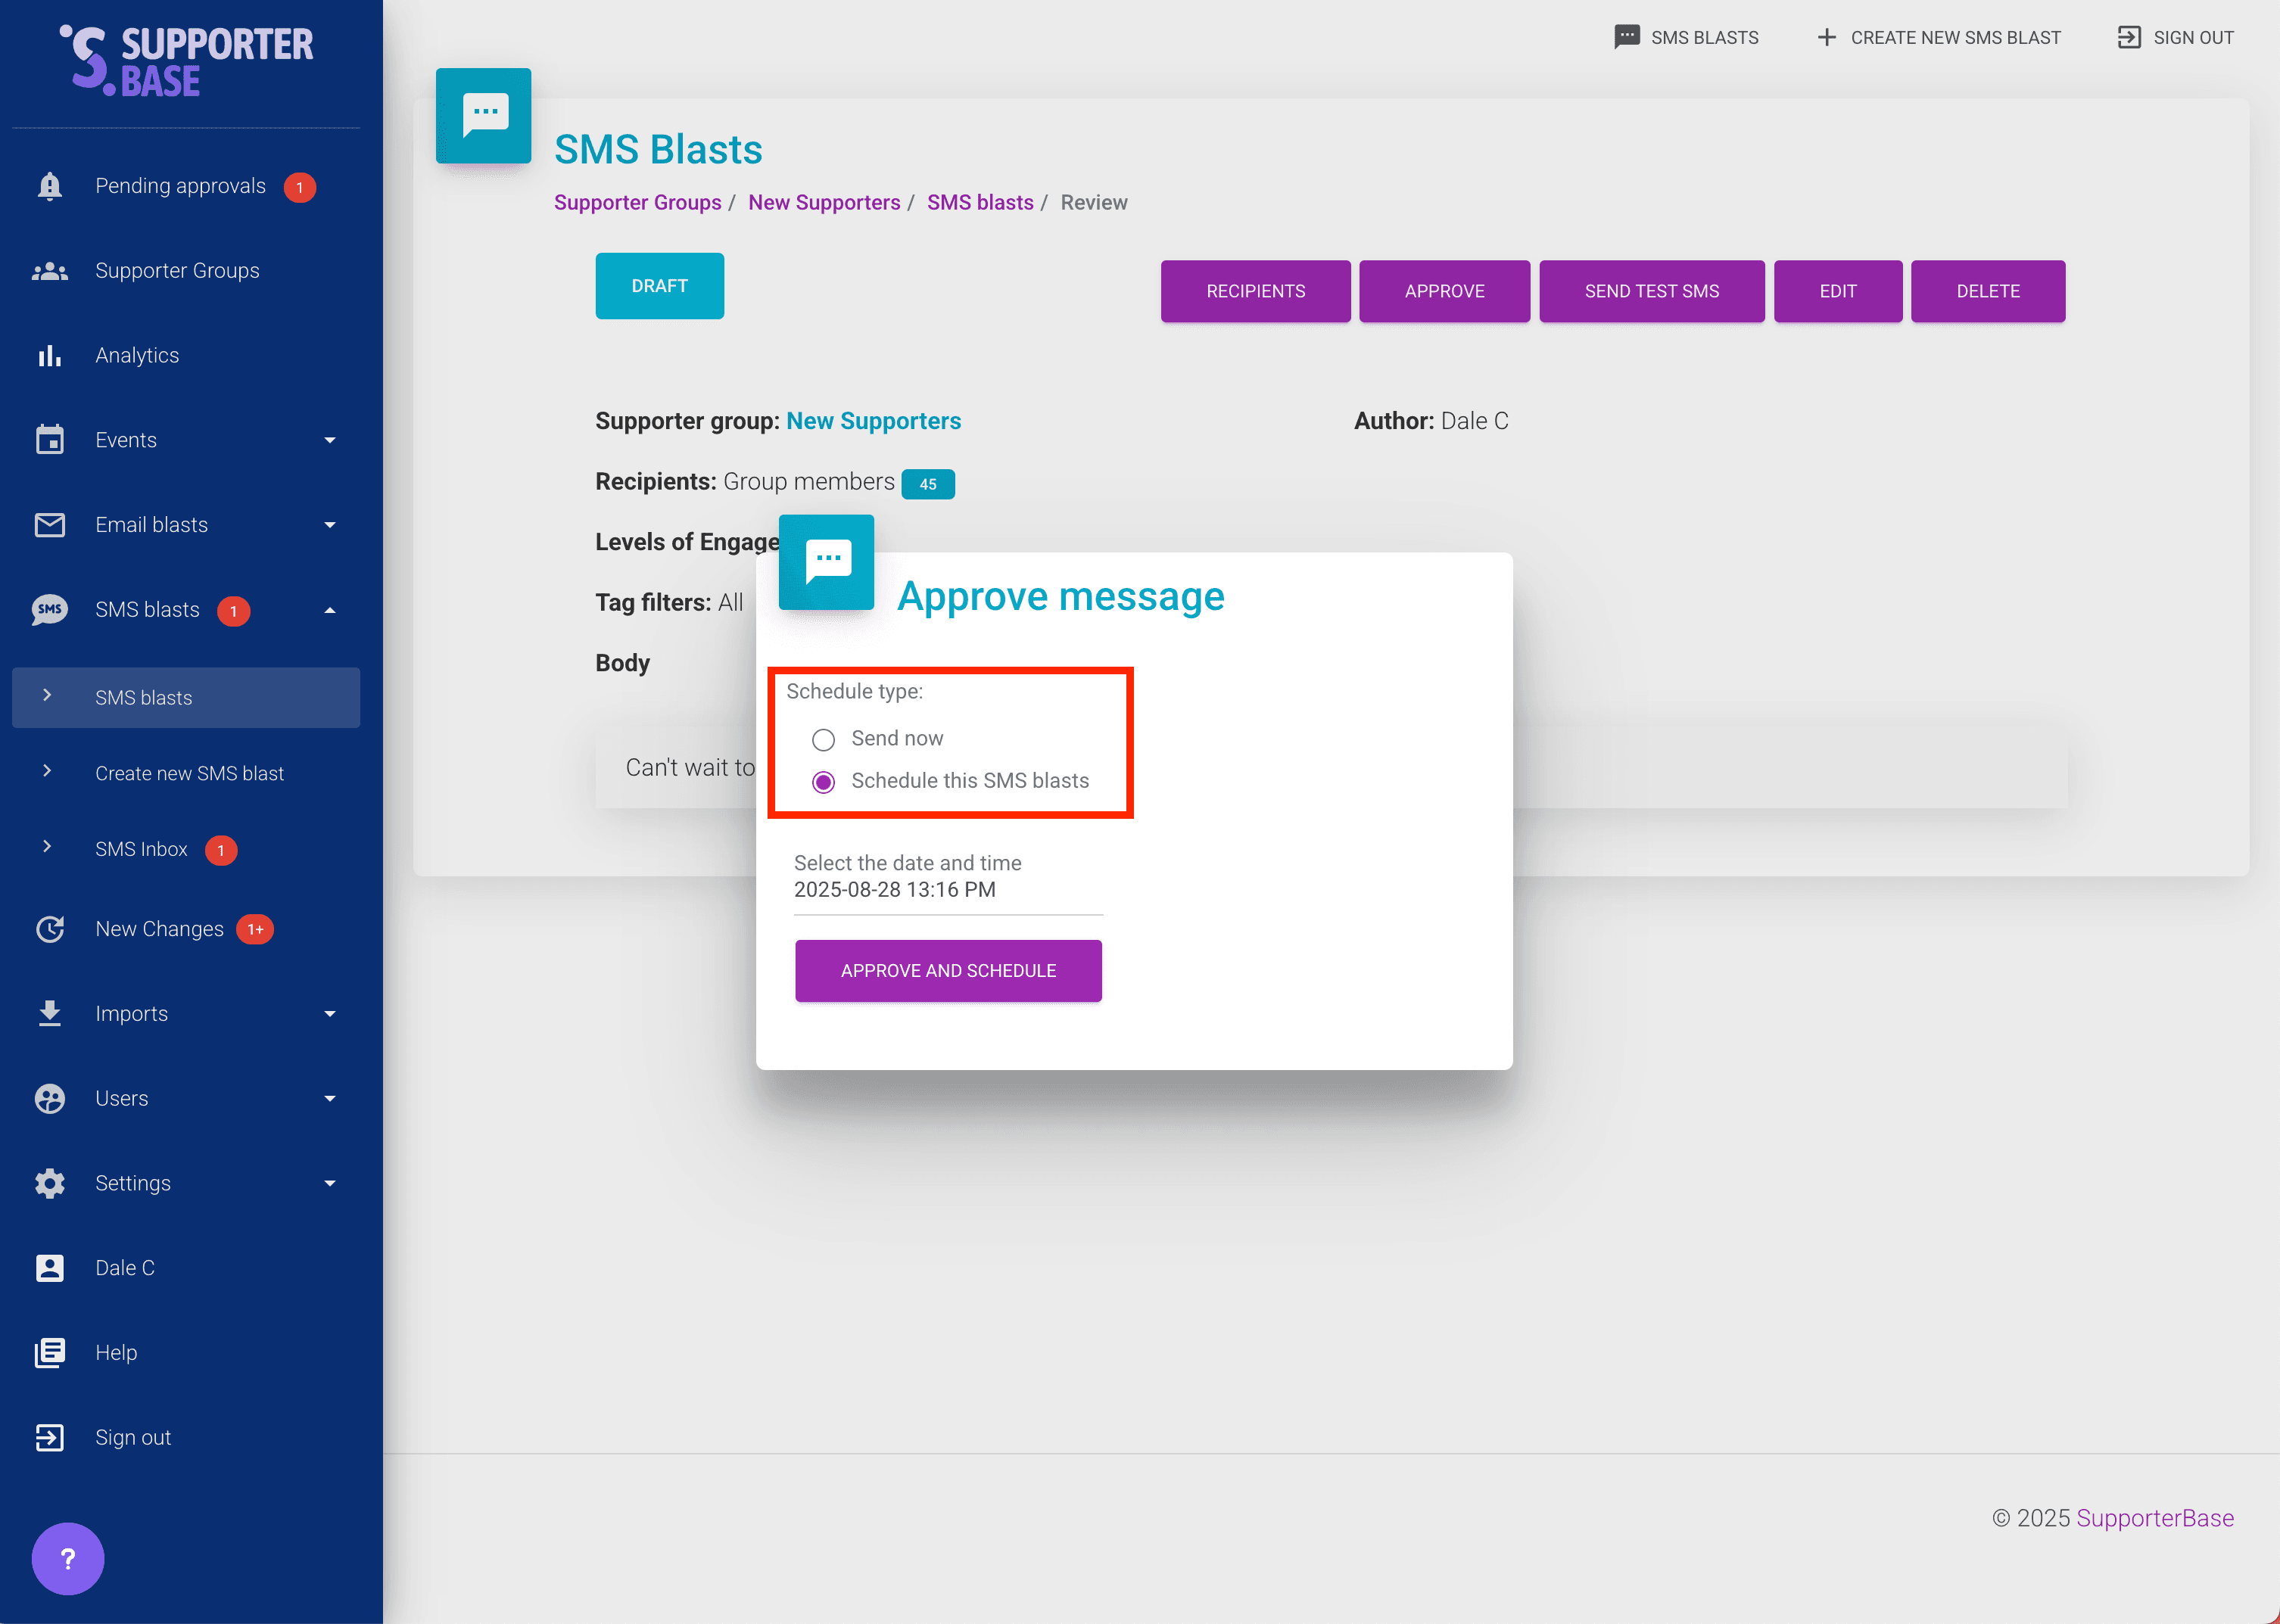Select the Send now radio option
This screenshot has width=2280, height=1624.
coord(823,740)
